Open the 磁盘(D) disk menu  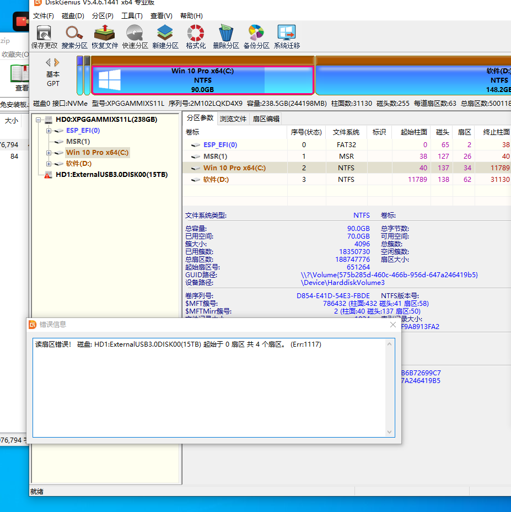click(x=73, y=16)
